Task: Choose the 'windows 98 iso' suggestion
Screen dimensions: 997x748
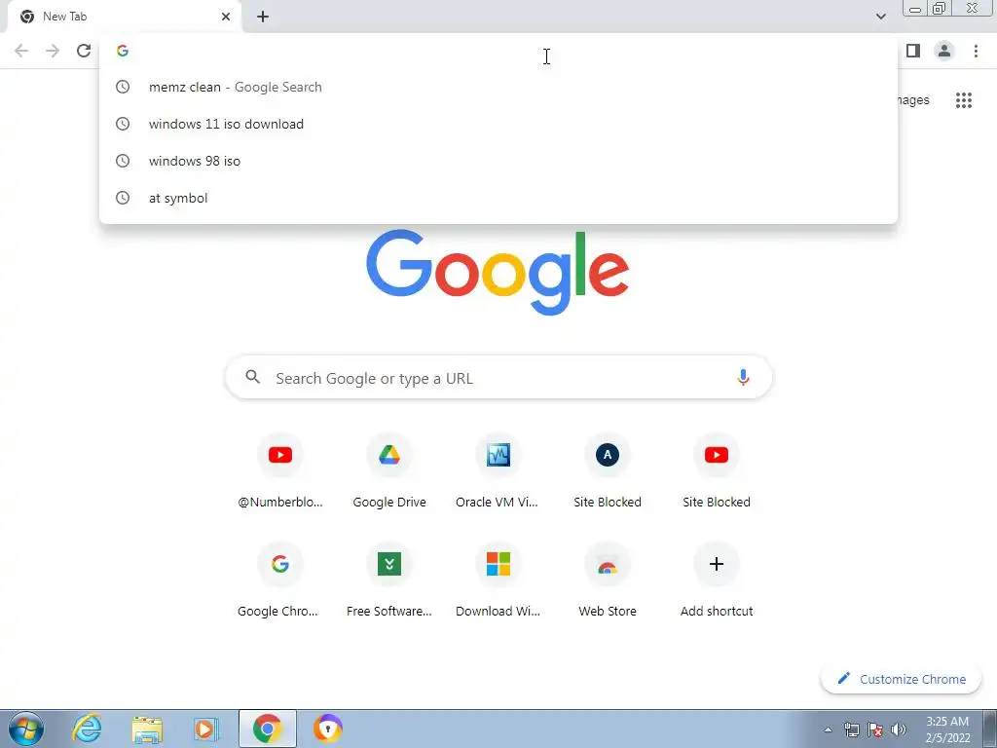Action: point(498,161)
